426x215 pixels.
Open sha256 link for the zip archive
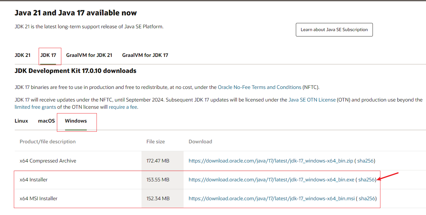point(365,161)
